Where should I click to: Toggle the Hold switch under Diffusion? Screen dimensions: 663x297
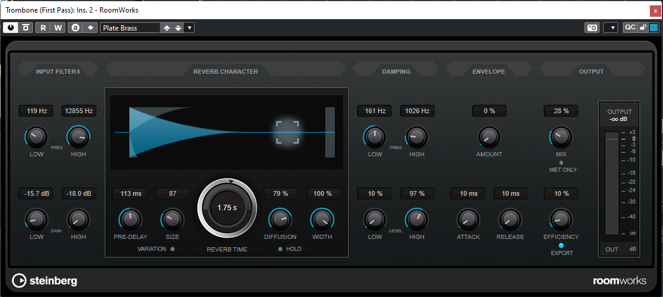point(280,249)
